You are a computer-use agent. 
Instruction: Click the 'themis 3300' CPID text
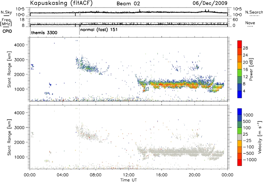coord(44,33)
